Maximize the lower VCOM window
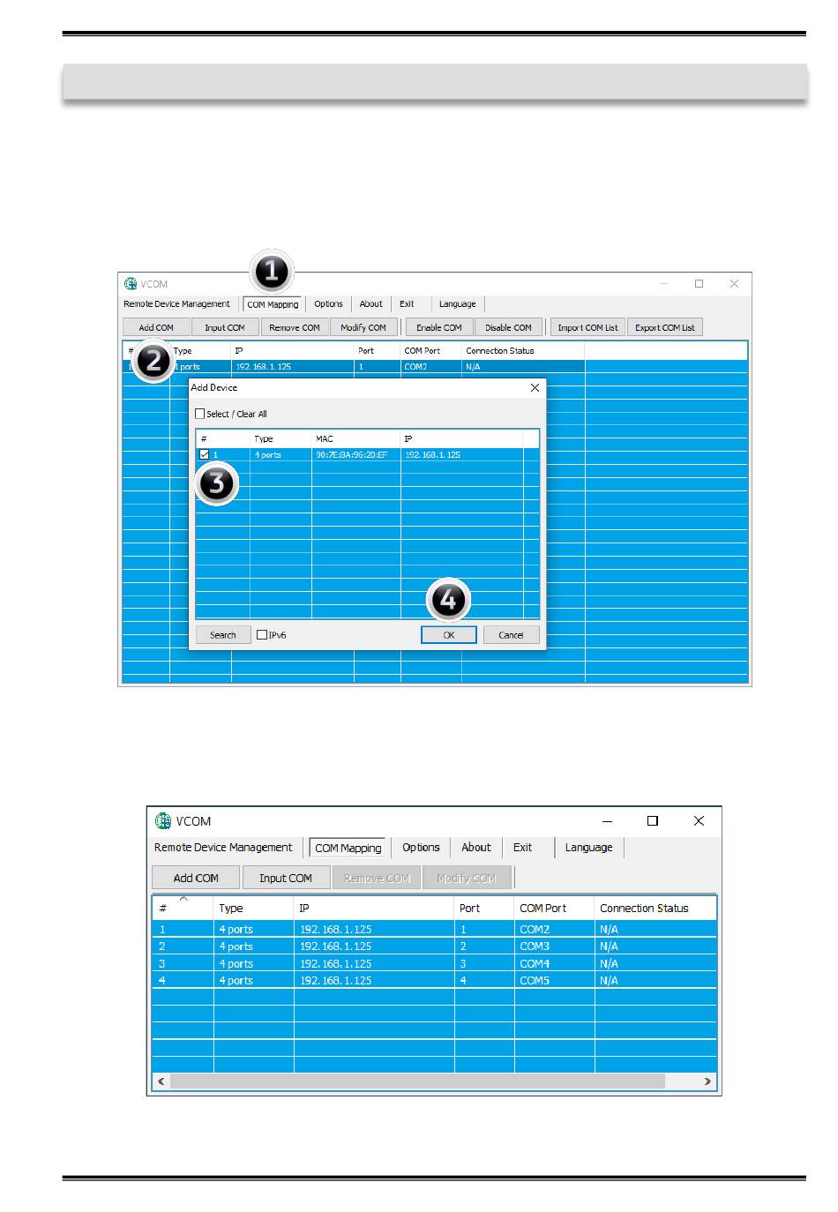This screenshot has height=1212, width=838. 653,820
